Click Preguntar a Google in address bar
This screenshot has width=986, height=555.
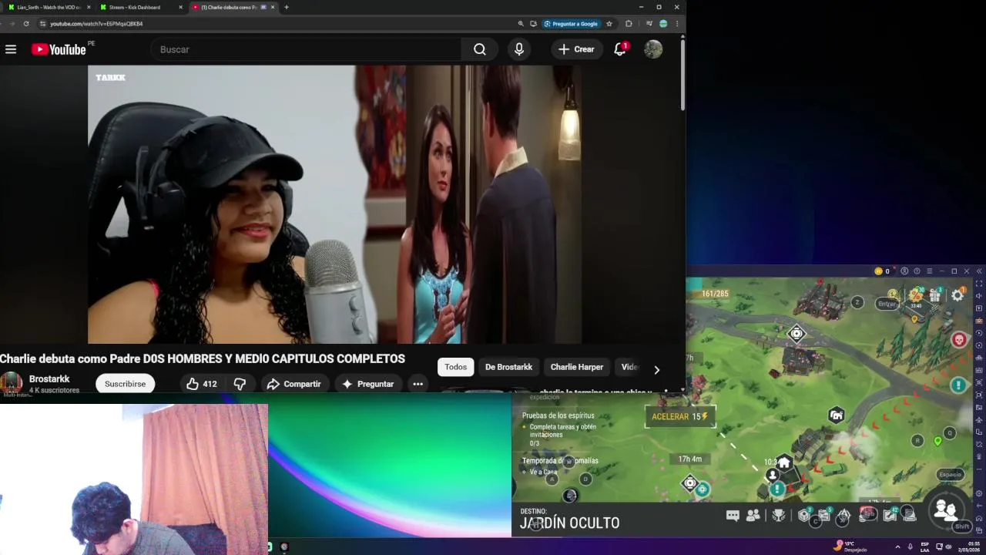point(571,24)
